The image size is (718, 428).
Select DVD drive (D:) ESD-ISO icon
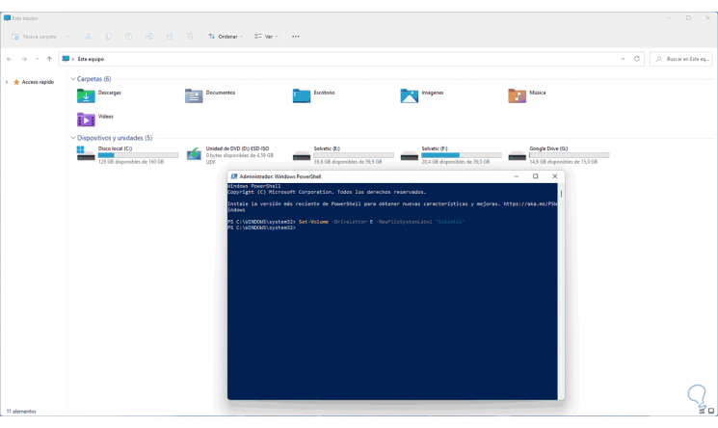click(194, 153)
